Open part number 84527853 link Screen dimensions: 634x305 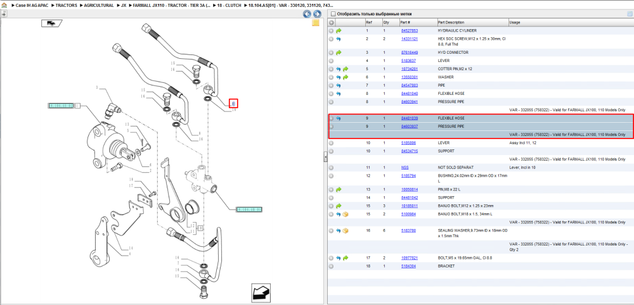(409, 30)
